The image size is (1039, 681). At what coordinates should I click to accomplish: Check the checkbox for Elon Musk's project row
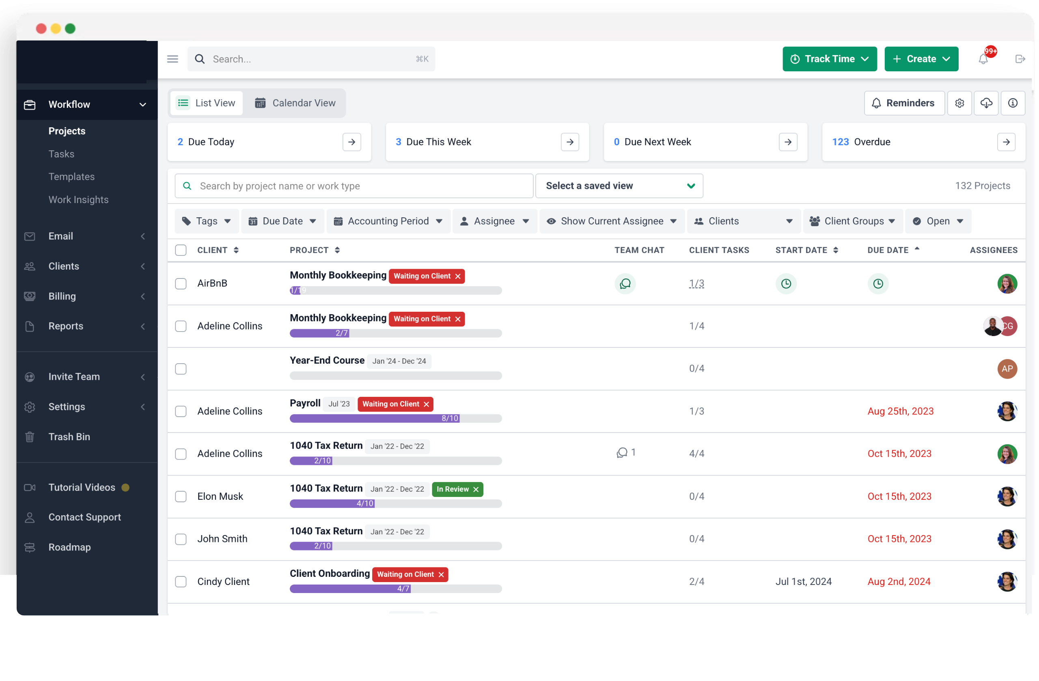[181, 497]
